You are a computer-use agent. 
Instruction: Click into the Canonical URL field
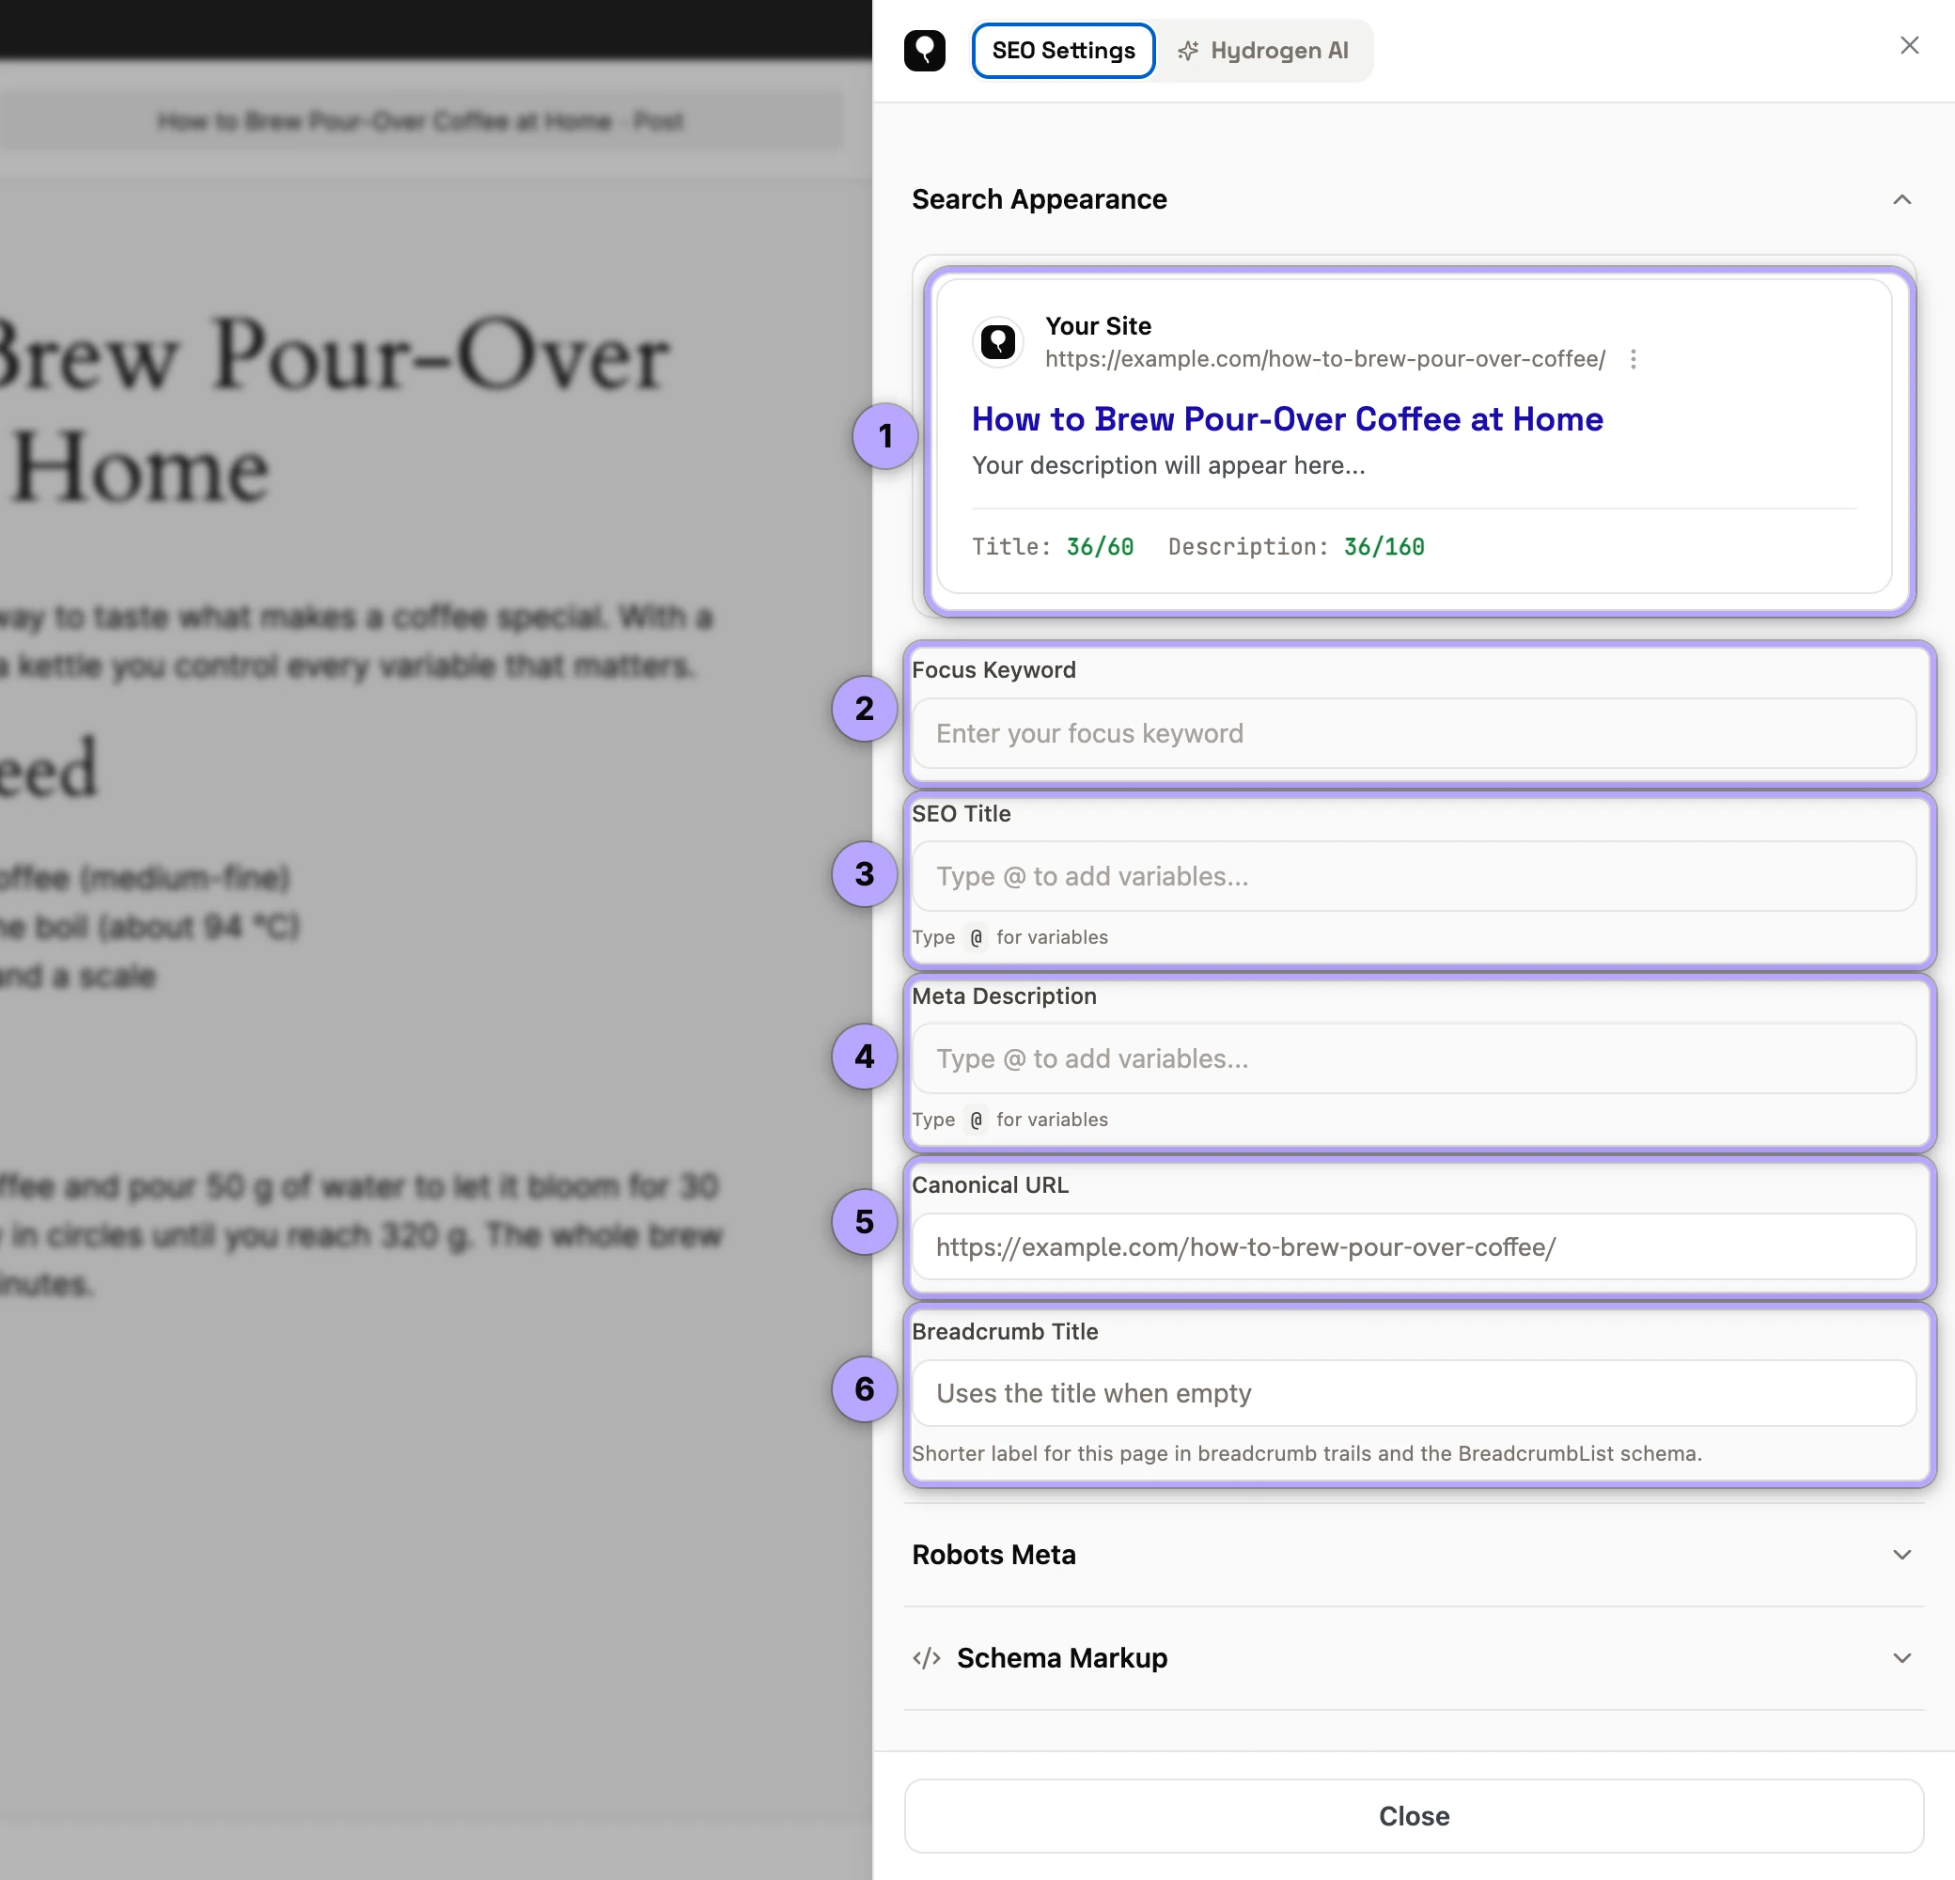pos(1414,1246)
